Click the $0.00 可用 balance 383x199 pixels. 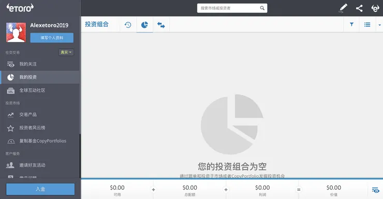tap(117, 188)
